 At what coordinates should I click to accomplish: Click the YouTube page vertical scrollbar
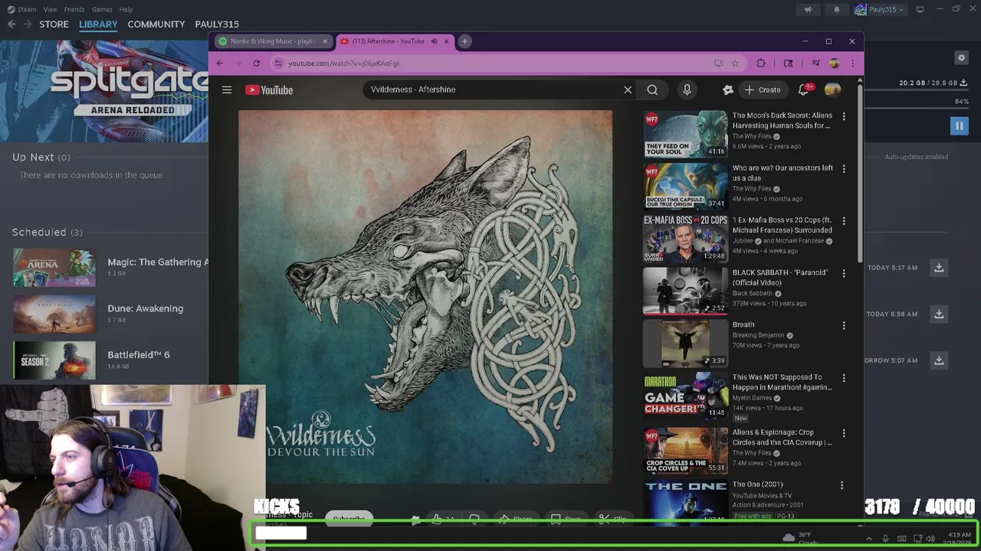tap(860, 172)
